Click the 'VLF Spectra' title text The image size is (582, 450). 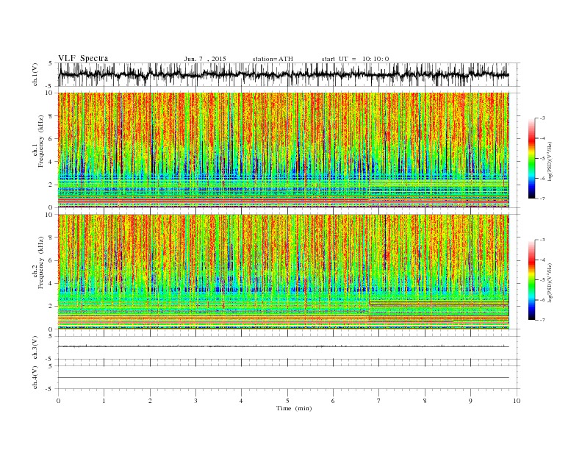83,58
